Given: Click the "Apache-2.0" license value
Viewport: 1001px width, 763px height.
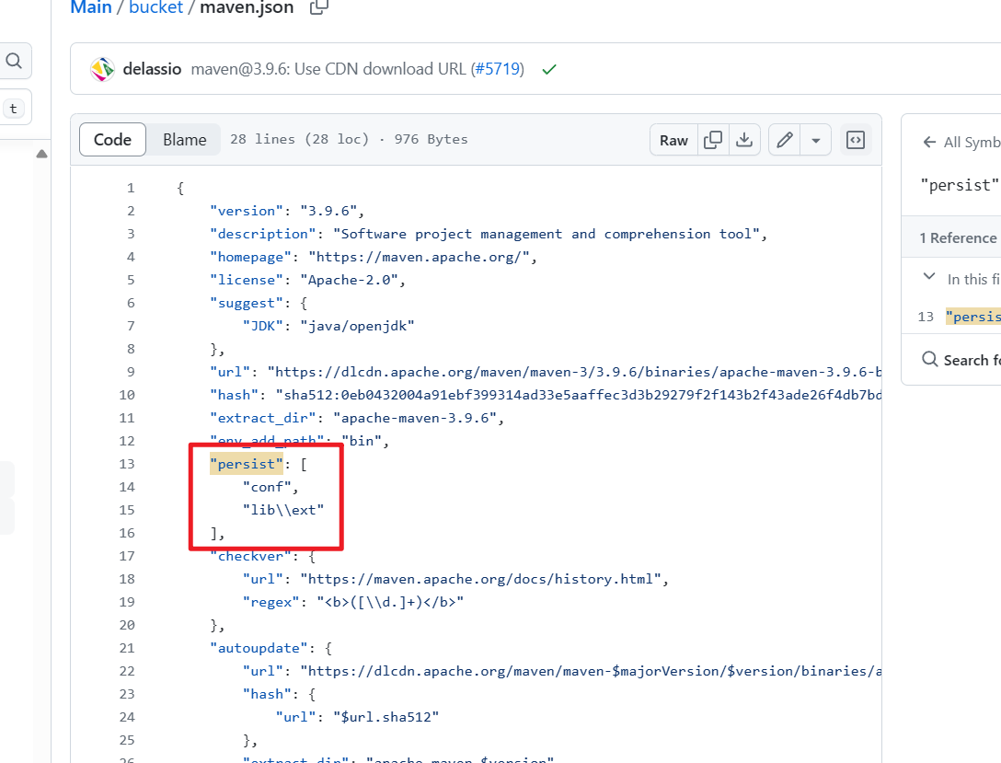Looking at the screenshot, I should point(349,281).
